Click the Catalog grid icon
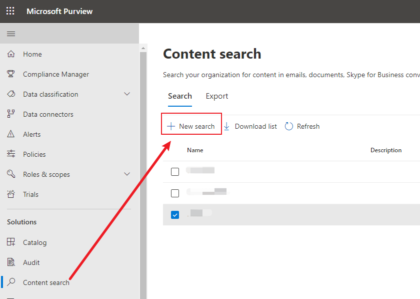Viewport: 420px width, 299px height. pos(11,242)
